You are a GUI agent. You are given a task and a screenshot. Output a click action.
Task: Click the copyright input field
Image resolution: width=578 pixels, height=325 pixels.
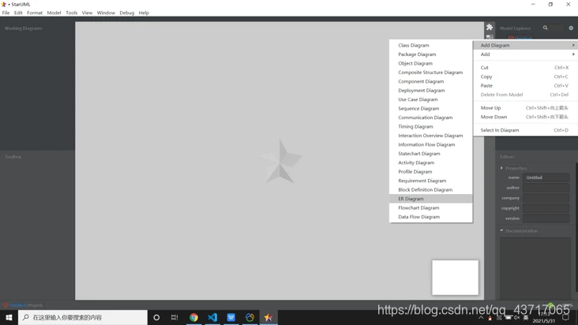point(546,208)
